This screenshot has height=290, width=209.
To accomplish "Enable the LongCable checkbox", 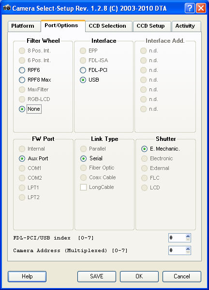I will pos(83,187).
